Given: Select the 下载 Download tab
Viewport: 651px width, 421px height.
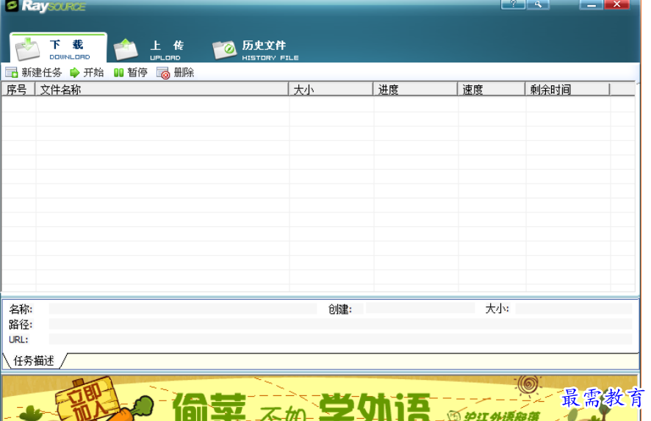Looking at the screenshot, I should (x=59, y=48).
